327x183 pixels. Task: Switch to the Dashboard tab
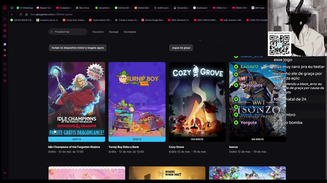201,8
